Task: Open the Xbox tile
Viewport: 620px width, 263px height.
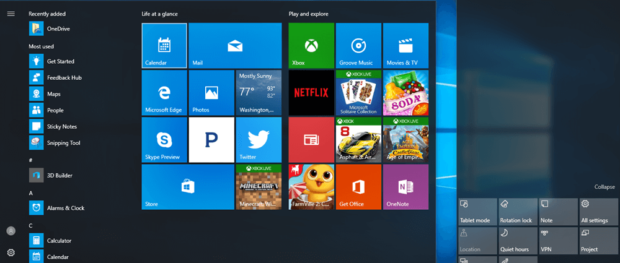Action: [311, 45]
